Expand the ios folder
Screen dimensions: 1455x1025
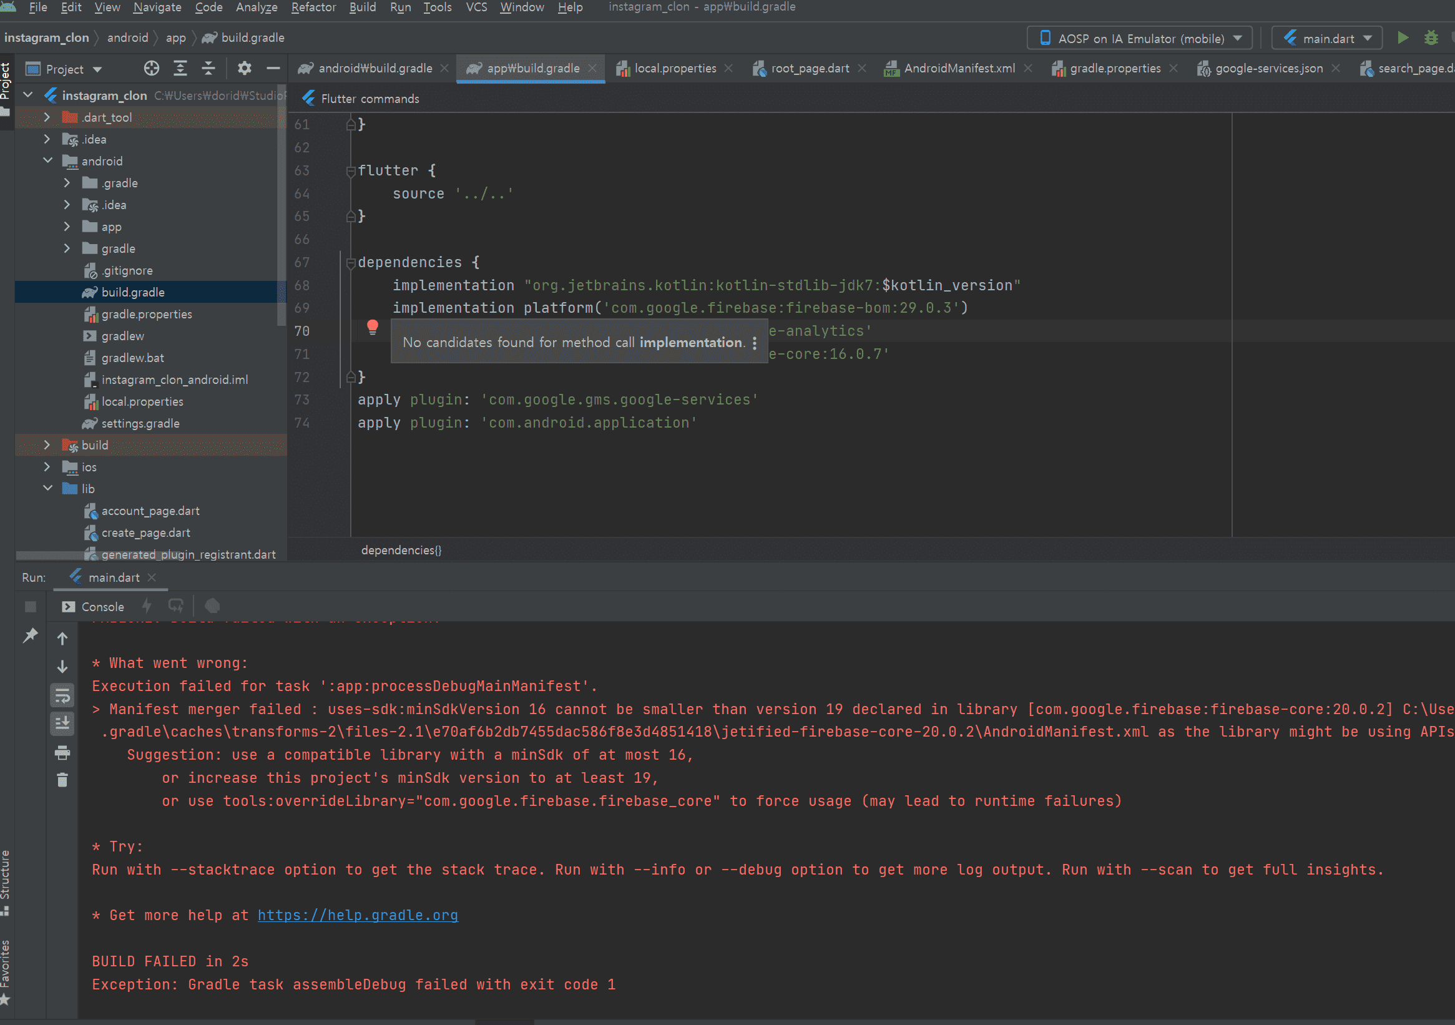pyautogui.click(x=47, y=467)
